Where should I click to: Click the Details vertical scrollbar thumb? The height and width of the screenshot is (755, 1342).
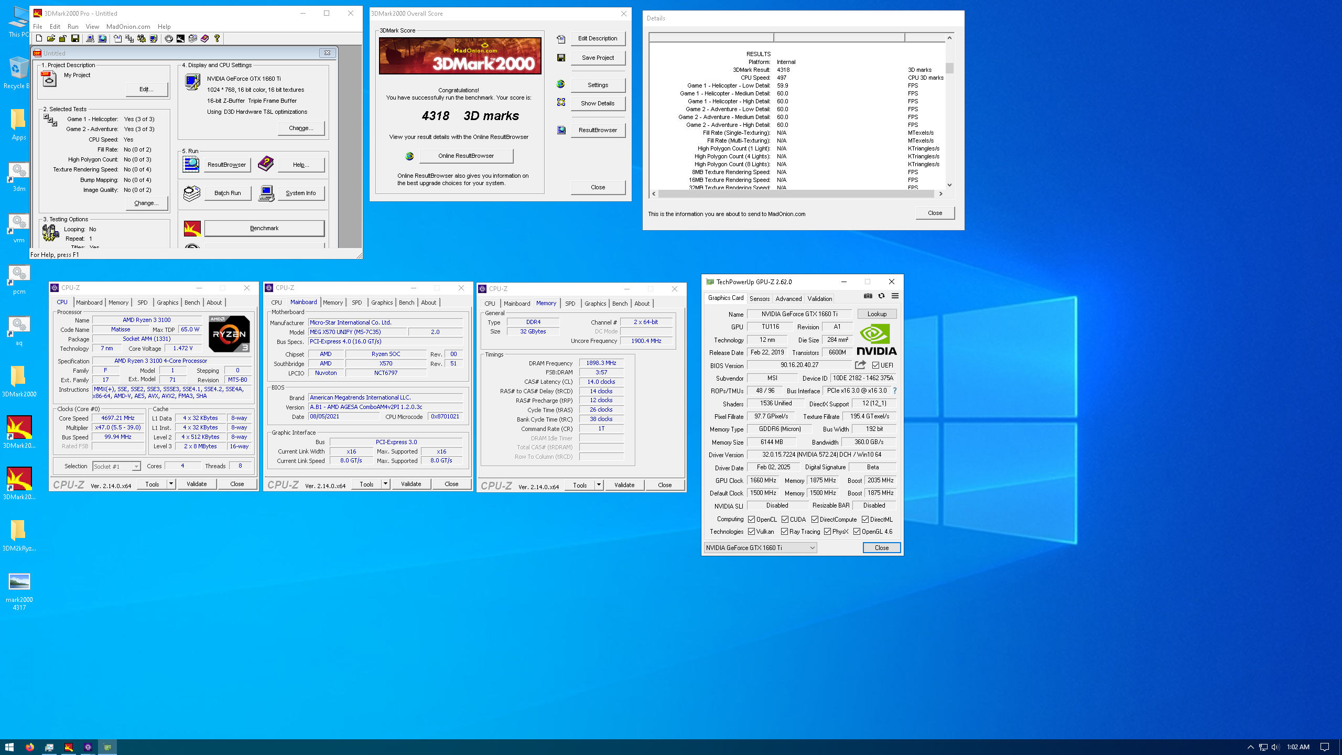[949, 68]
